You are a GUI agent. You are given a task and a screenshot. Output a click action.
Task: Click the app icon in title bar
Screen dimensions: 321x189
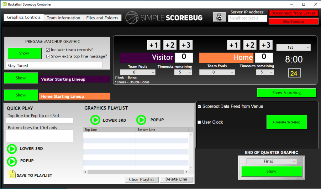point(4,4)
